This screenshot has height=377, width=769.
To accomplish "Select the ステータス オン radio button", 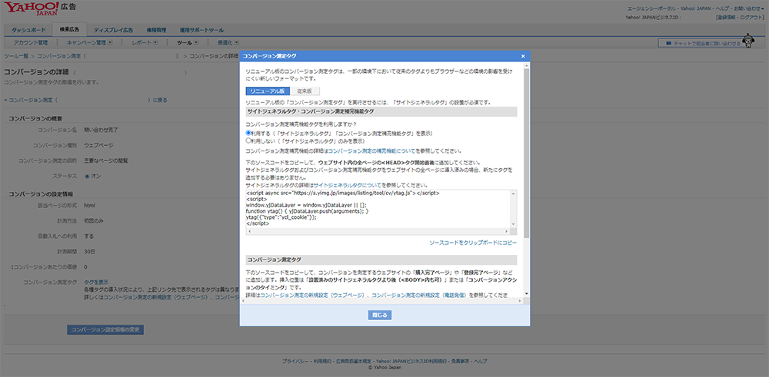I will coord(88,176).
